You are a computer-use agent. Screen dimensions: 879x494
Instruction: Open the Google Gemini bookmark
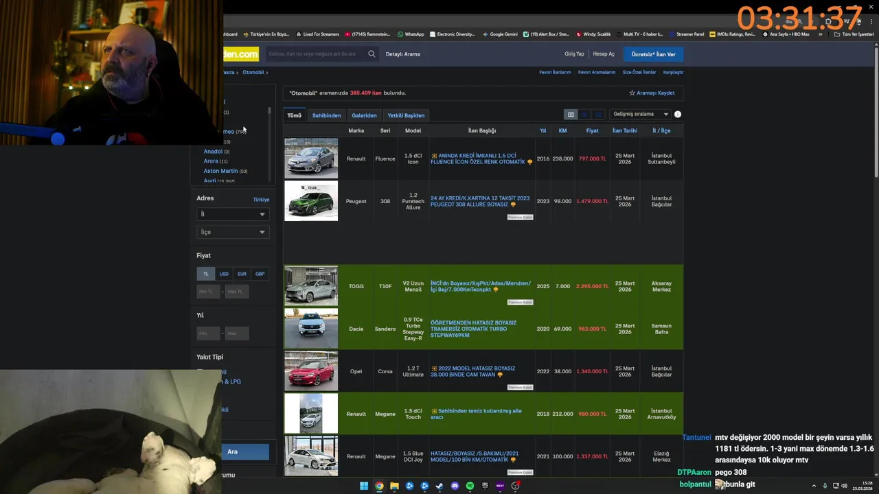click(500, 34)
